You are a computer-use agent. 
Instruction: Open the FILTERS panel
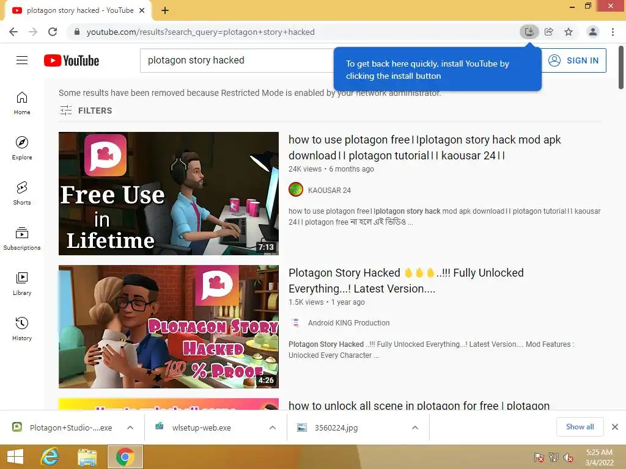86,111
